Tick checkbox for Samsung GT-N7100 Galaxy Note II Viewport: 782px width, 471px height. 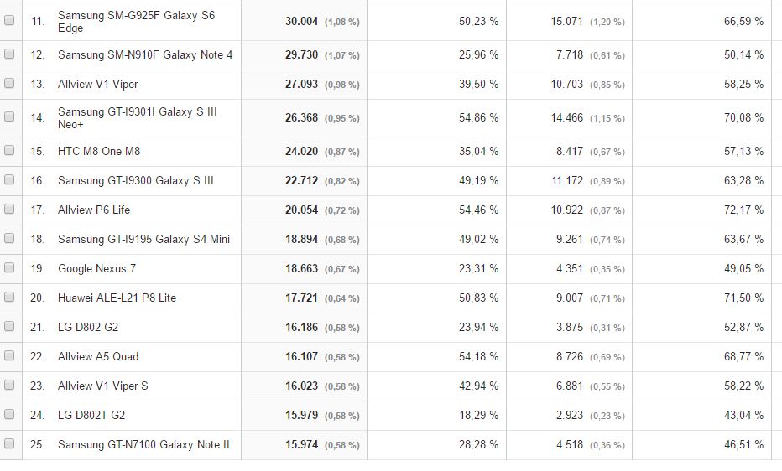point(9,444)
